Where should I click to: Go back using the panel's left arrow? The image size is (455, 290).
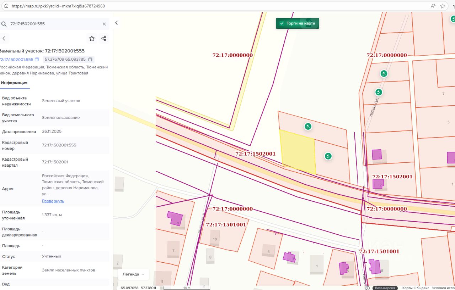point(4,39)
